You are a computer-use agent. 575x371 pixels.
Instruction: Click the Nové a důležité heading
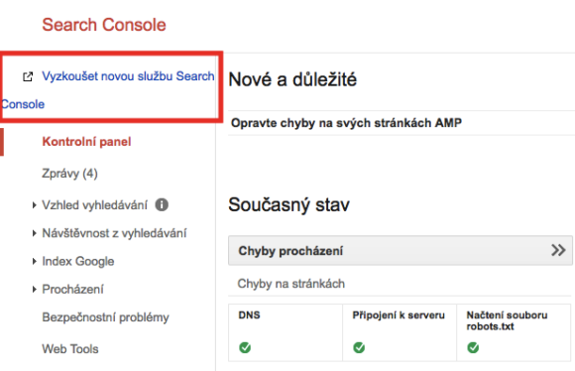click(292, 79)
